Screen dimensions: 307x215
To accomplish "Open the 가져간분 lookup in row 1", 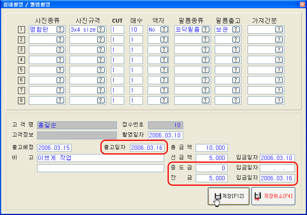I will pos(279,30).
